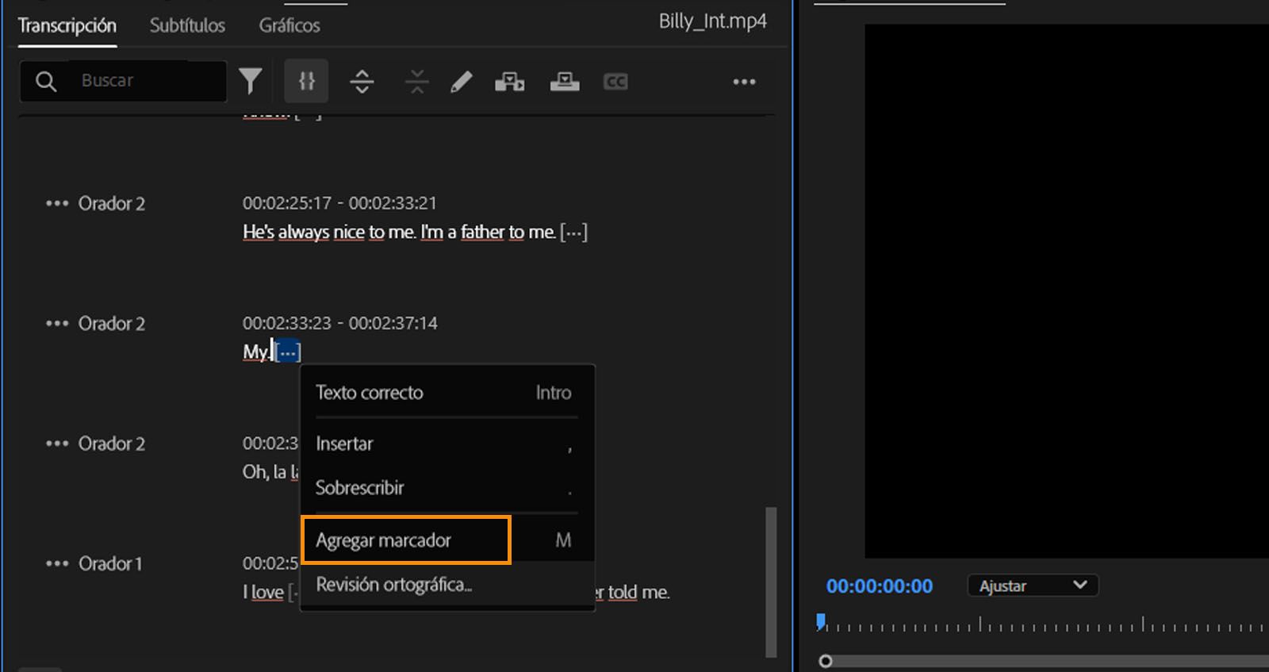Click the word 'told' in the transcript
This screenshot has width=1269, height=672.
pos(623,592)
